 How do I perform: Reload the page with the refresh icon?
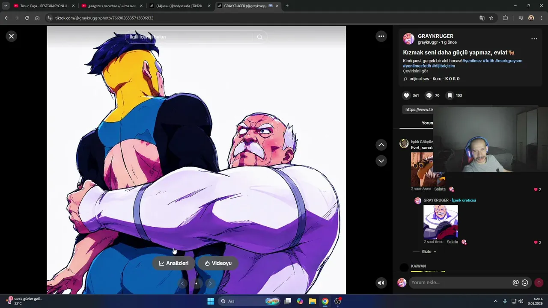[x=27, y=18]
